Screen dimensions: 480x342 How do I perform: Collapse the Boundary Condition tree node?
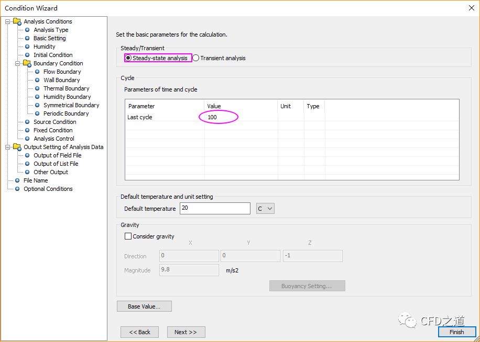18,63
